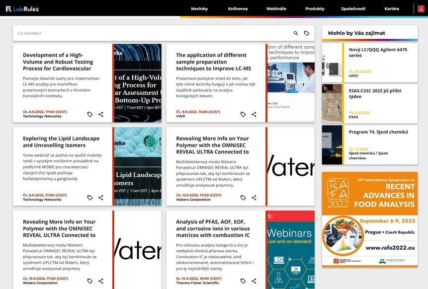Click 'VWR' organizer label

[180, 116]
